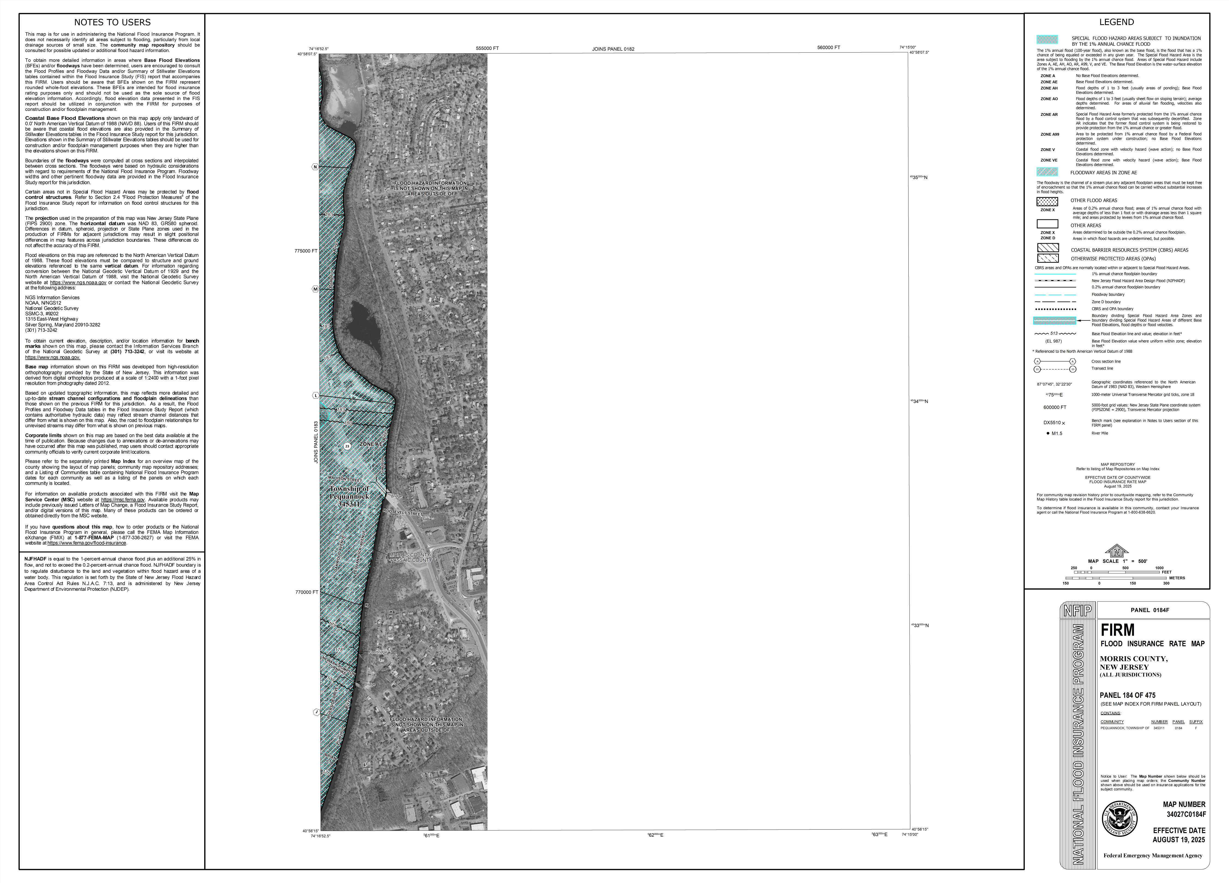Click the north arrow compass symbol
The width and height of the screenshot is (1229, 883).
tap(1116, 552)
